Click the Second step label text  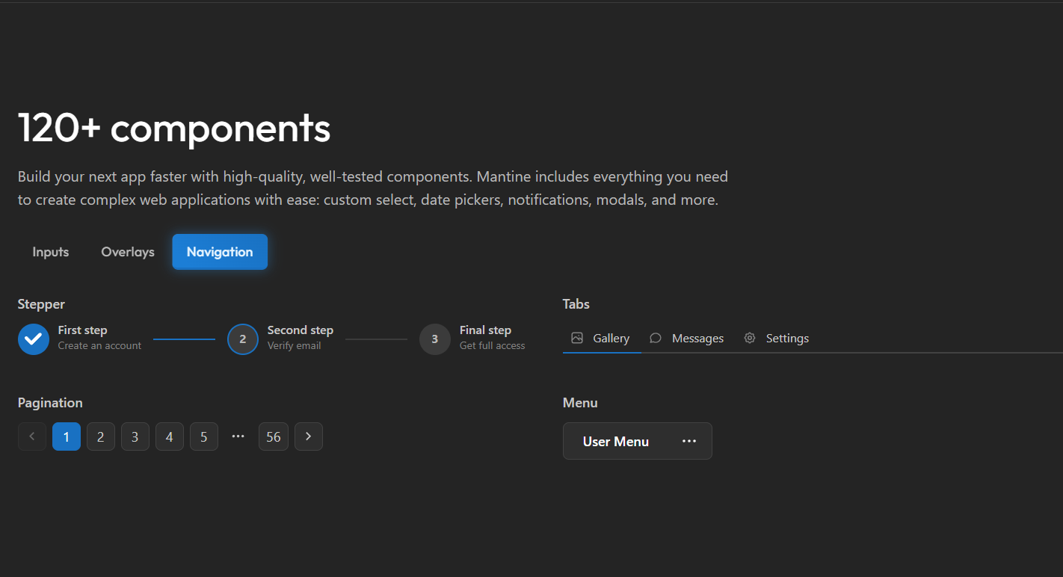301,330
